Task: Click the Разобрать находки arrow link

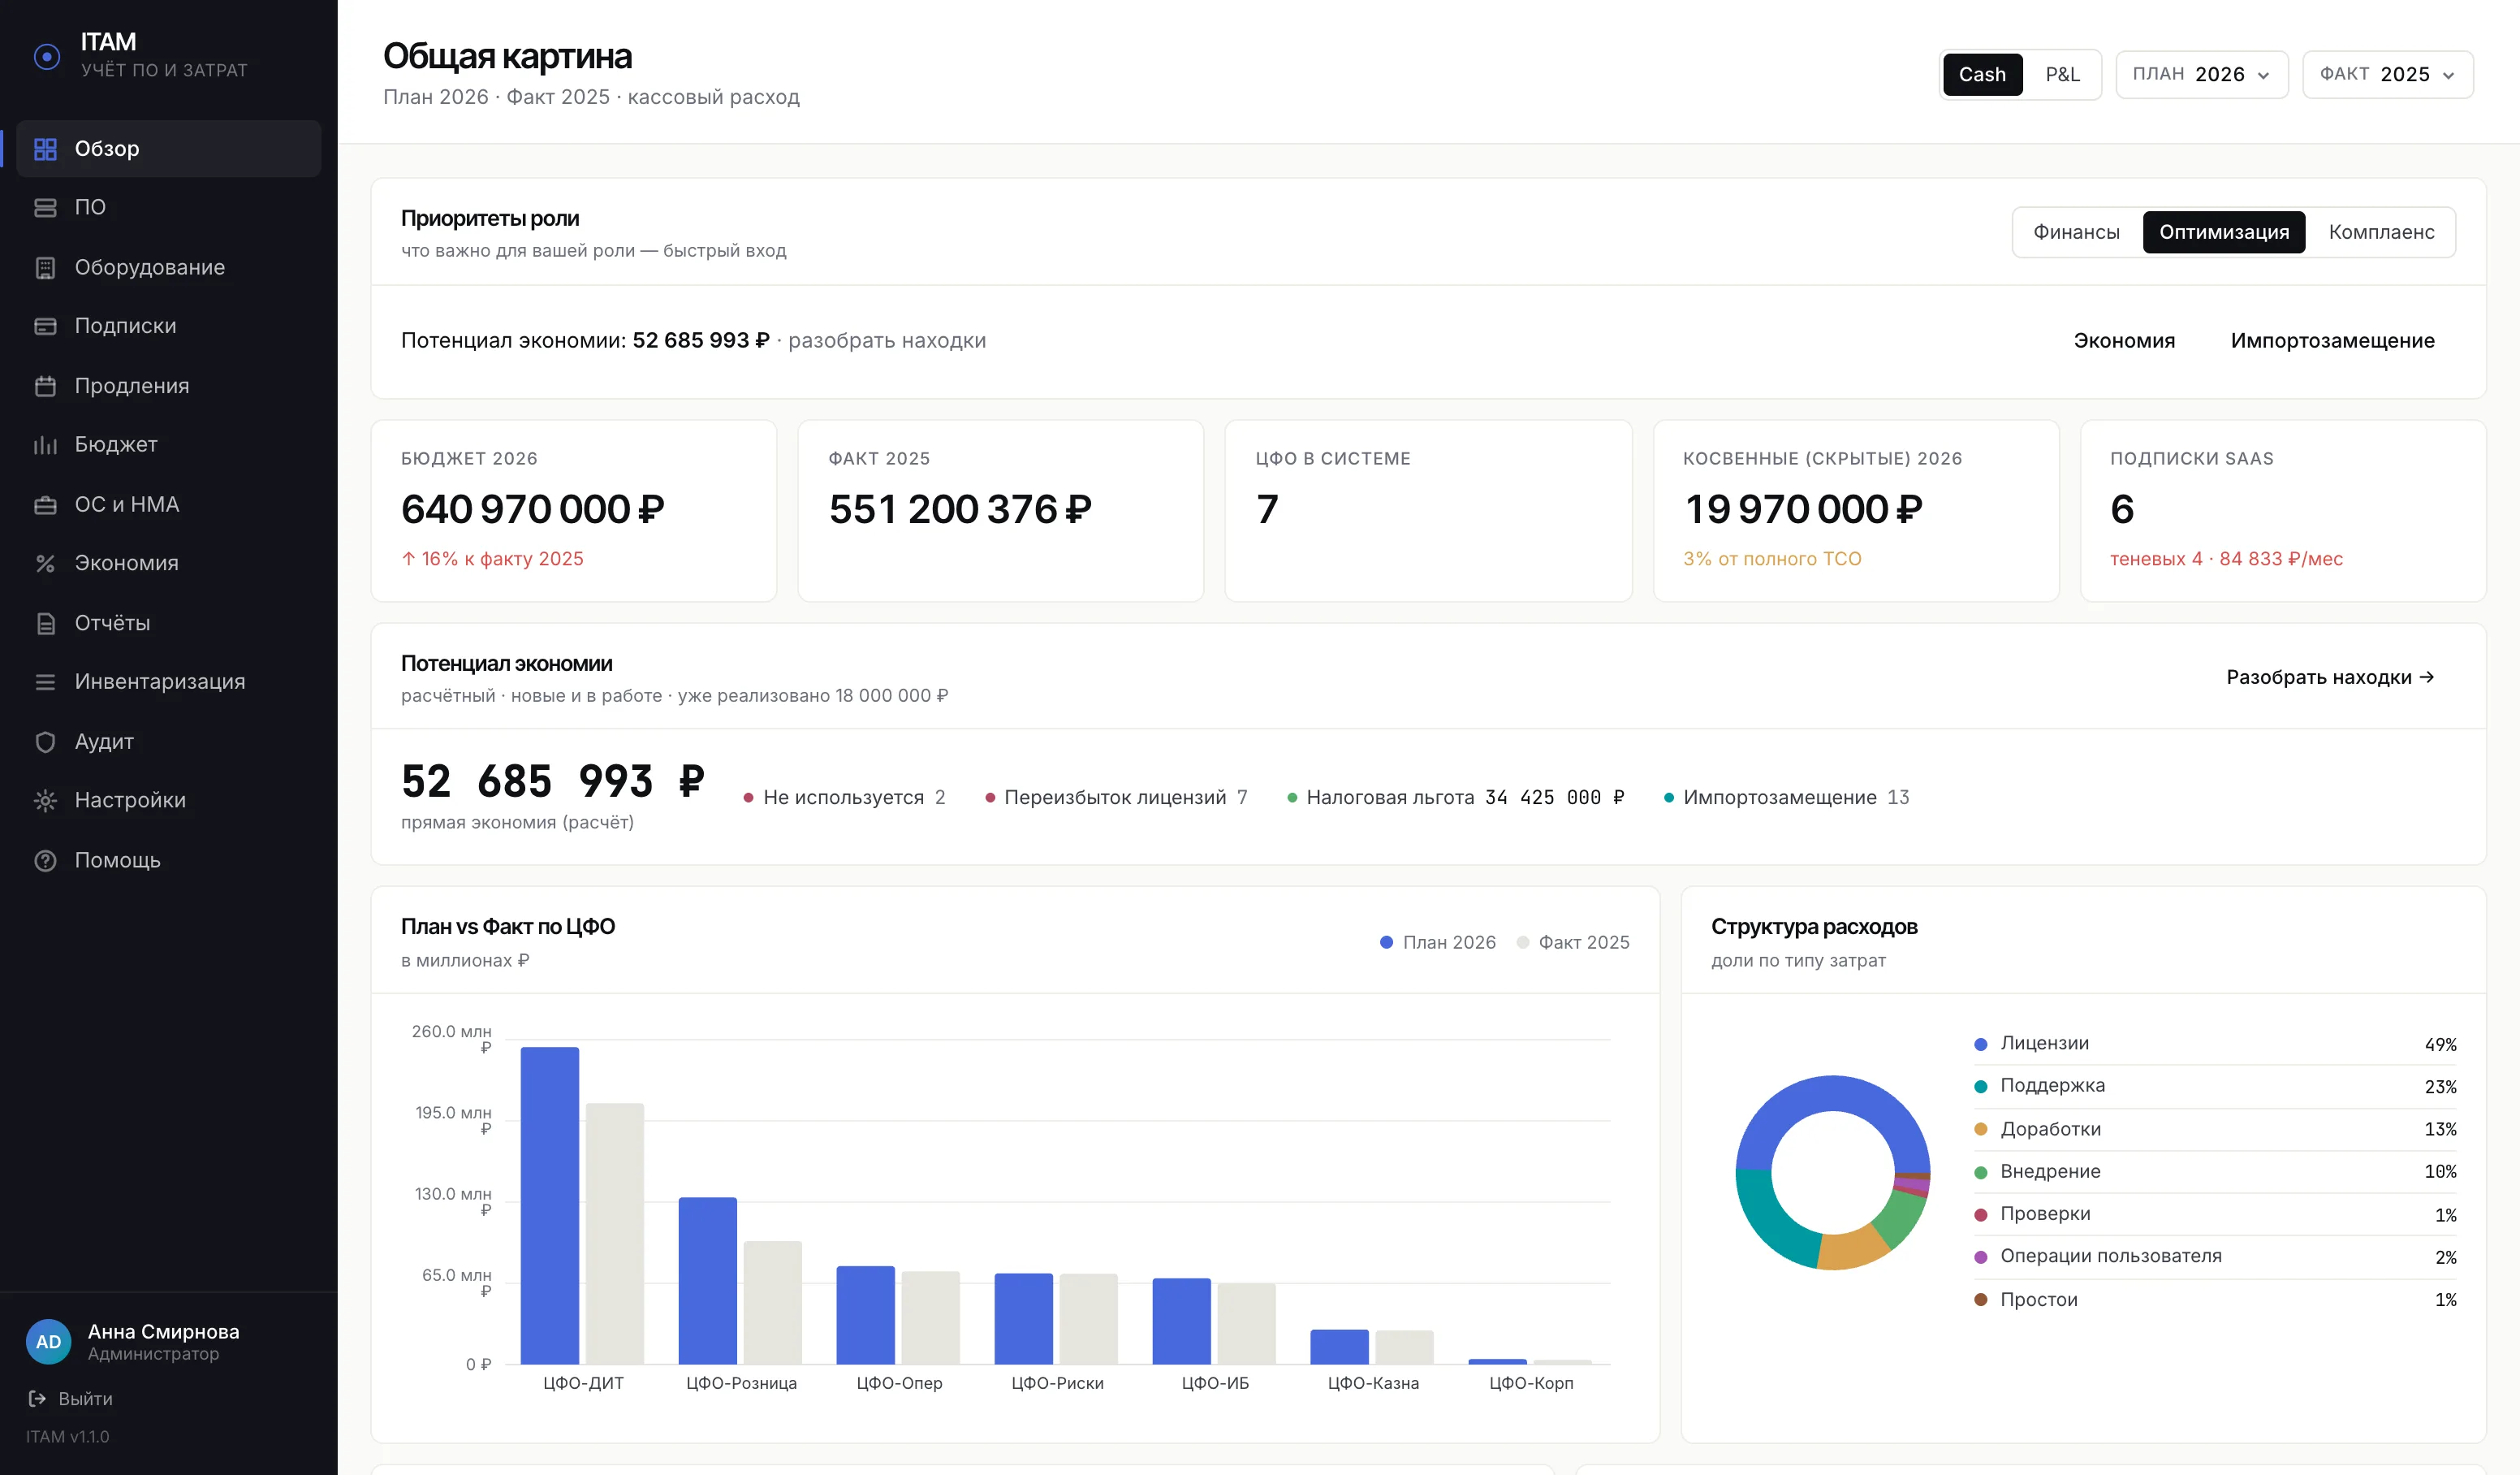Action: point(2330,677)
